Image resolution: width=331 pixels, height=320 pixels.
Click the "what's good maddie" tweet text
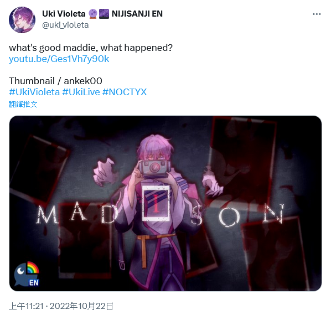pos(91,48)
